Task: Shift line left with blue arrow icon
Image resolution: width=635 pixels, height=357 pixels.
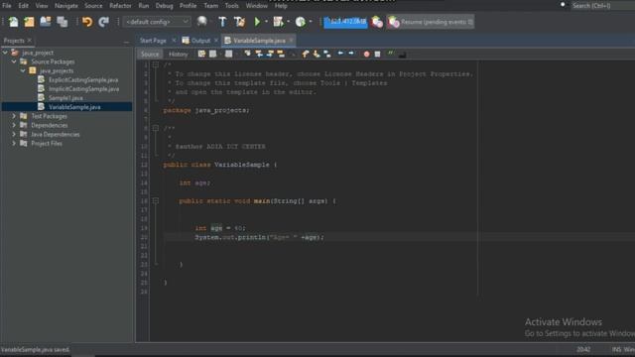Action: click(340, 54)
